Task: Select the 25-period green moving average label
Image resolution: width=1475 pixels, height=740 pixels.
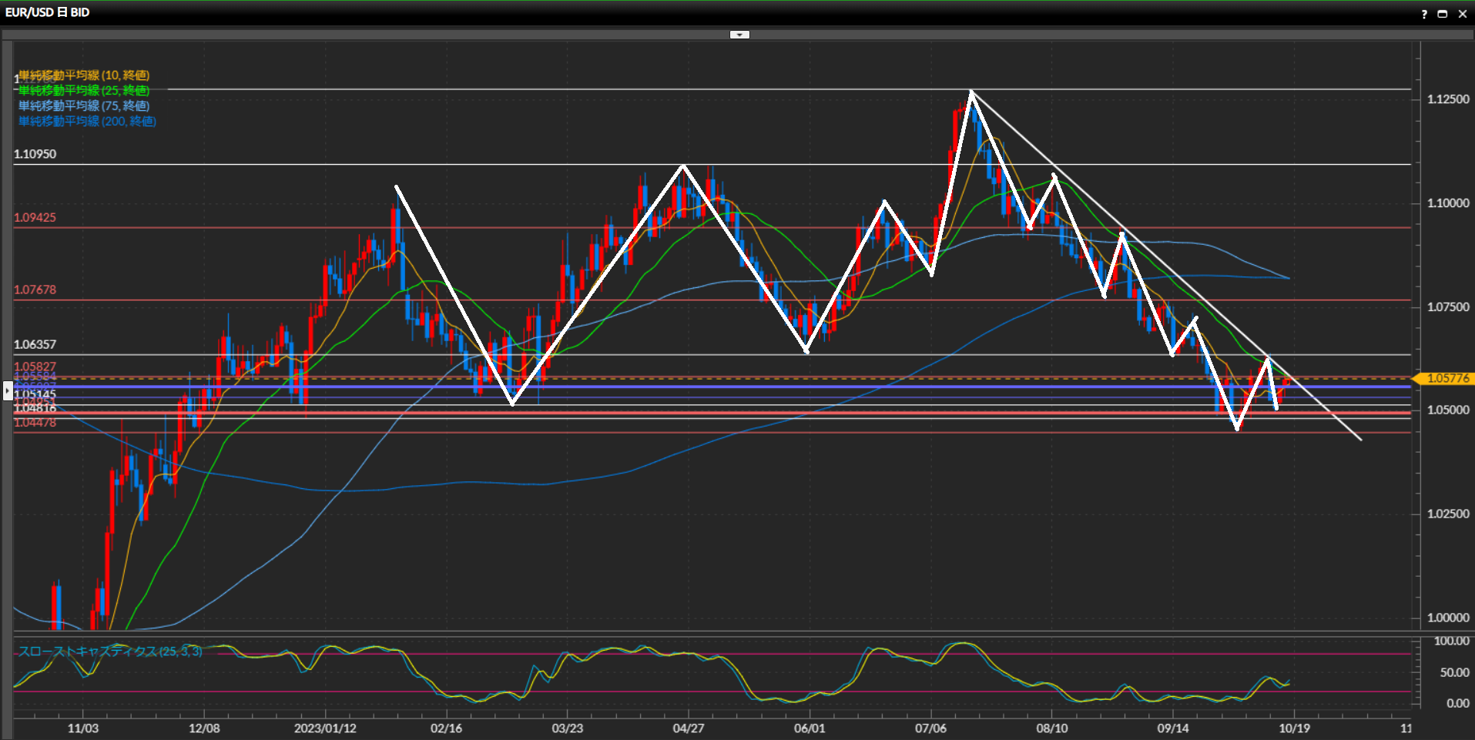Action: pos(84,91)
